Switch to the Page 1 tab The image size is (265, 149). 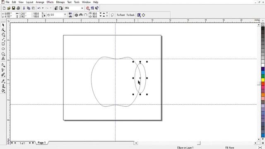coord(41,143)
